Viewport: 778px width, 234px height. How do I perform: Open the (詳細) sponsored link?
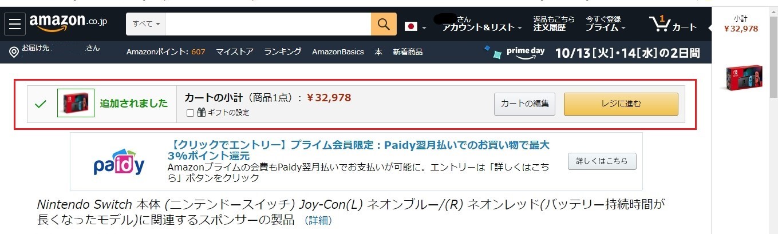click(x=318, y=220)
